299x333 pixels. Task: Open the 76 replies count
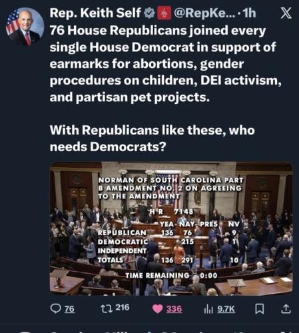point(69,309)
